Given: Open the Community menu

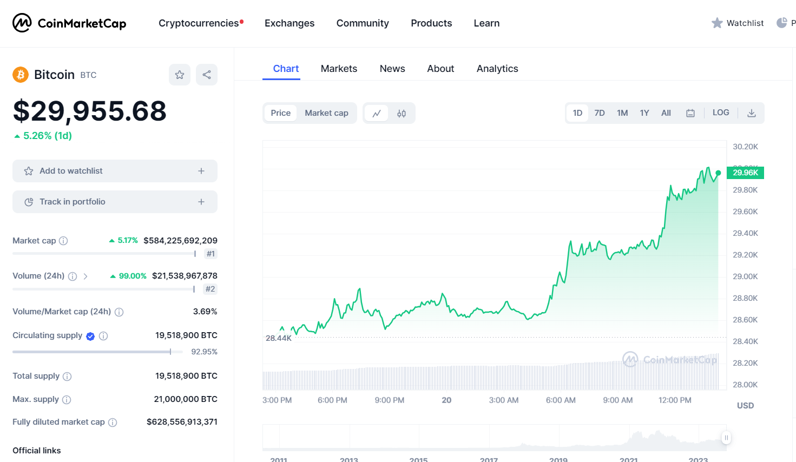Looking at the screenshot, I should point(363,23).
